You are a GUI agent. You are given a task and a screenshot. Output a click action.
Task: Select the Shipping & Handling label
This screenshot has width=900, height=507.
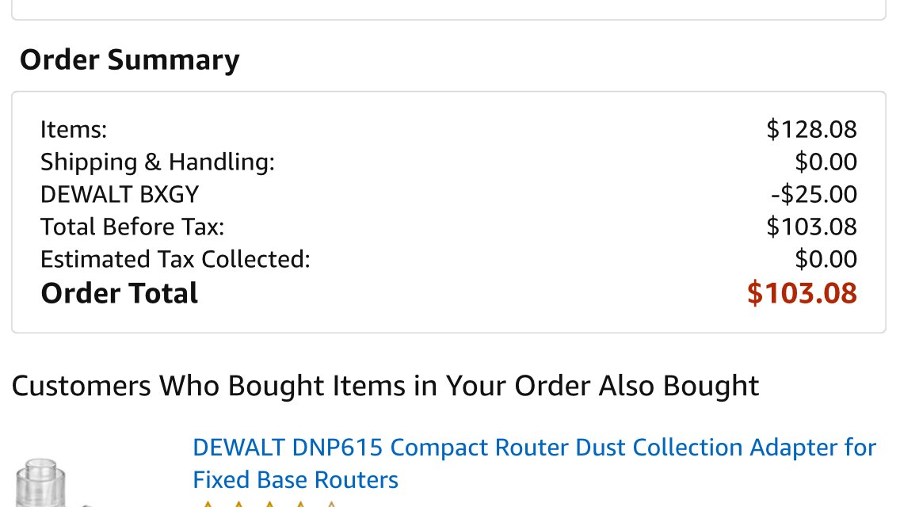pyautogui.click(x=158, y=162)
